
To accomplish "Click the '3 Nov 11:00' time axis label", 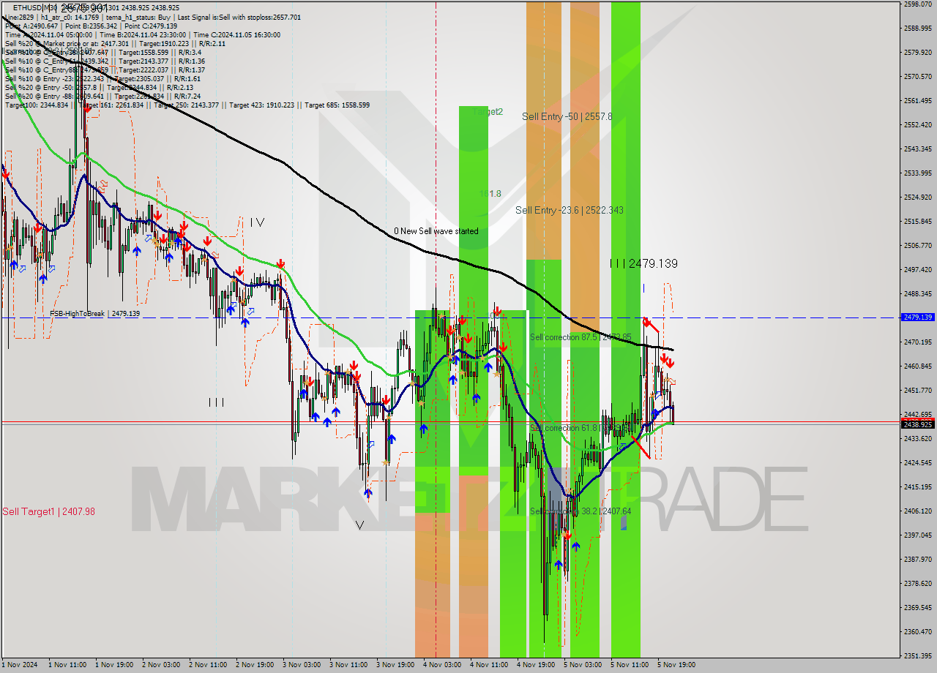I will (x=348, y=665).
